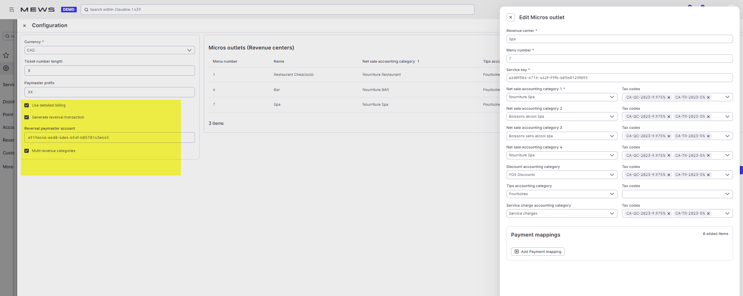Remove CA-TR-2023-5% tag from Discount tax codes
743x296 pixels.
(x=708, y=175)
